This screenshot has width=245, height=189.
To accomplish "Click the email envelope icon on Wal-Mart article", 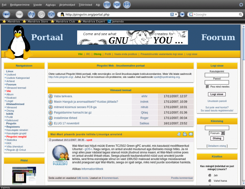I will tap(191, 134).
